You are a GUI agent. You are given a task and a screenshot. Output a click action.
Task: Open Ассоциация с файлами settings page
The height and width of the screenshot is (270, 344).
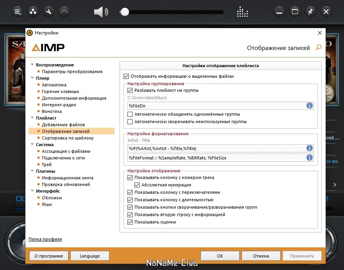pyautogui.click(x=66, y=151)
